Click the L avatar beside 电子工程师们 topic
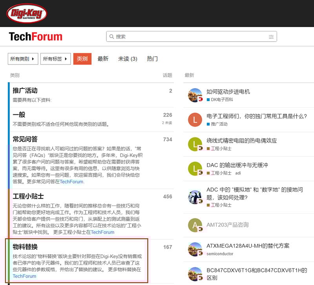 pyautogui.click(x=195, y=120)
